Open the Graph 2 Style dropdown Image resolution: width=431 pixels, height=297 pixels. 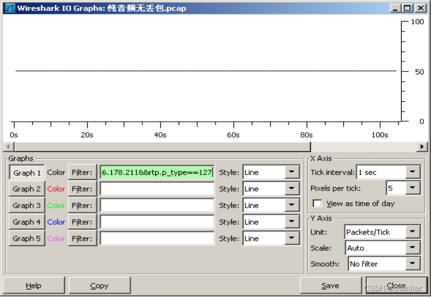pos(271,189)
